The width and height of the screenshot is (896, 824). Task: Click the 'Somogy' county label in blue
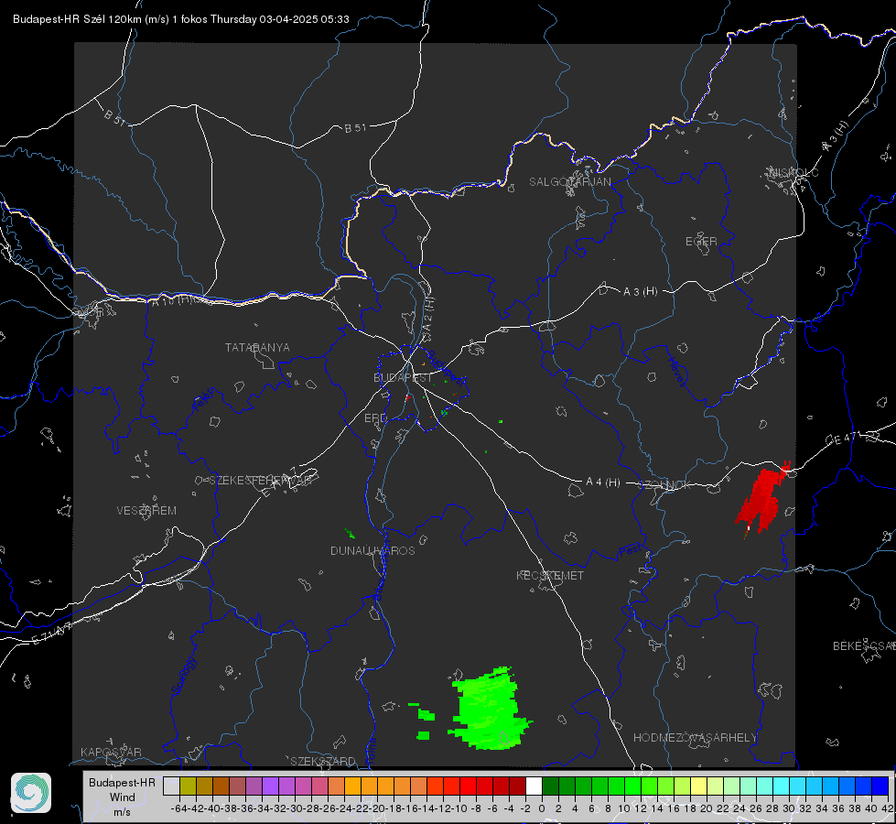tap(184, 676)
